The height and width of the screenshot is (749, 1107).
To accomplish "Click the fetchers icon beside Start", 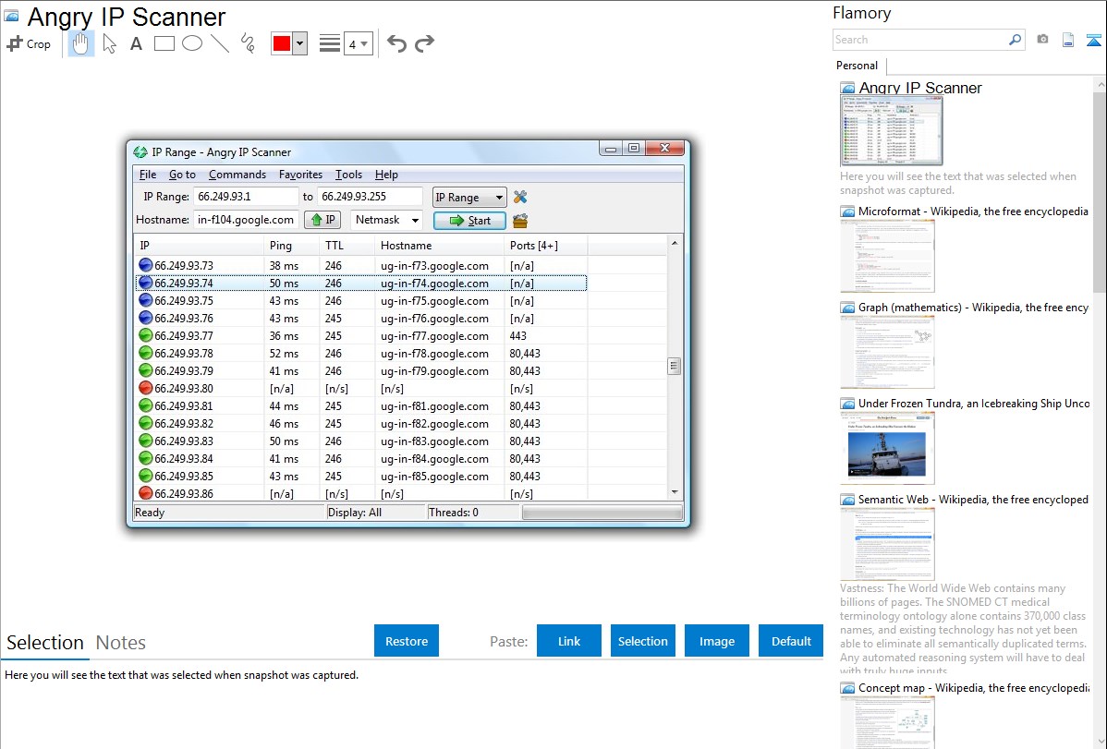I will pyautogui.click(x=520, y=221).
